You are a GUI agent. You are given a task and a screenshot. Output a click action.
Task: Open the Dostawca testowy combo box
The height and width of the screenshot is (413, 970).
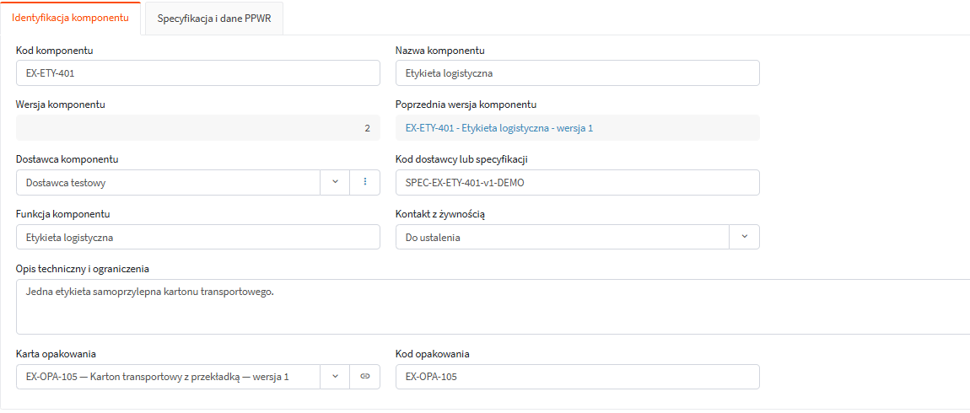pyautogui.click(x=168, y=182)
